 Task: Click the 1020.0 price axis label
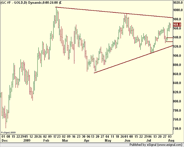coord(178,2)
